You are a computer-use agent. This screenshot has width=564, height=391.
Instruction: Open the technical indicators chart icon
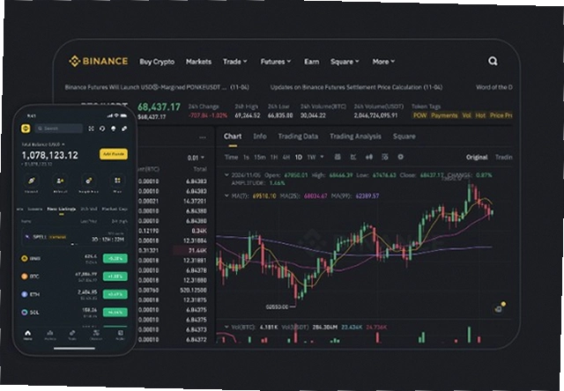pyautogui.click(x=353, y=157)
